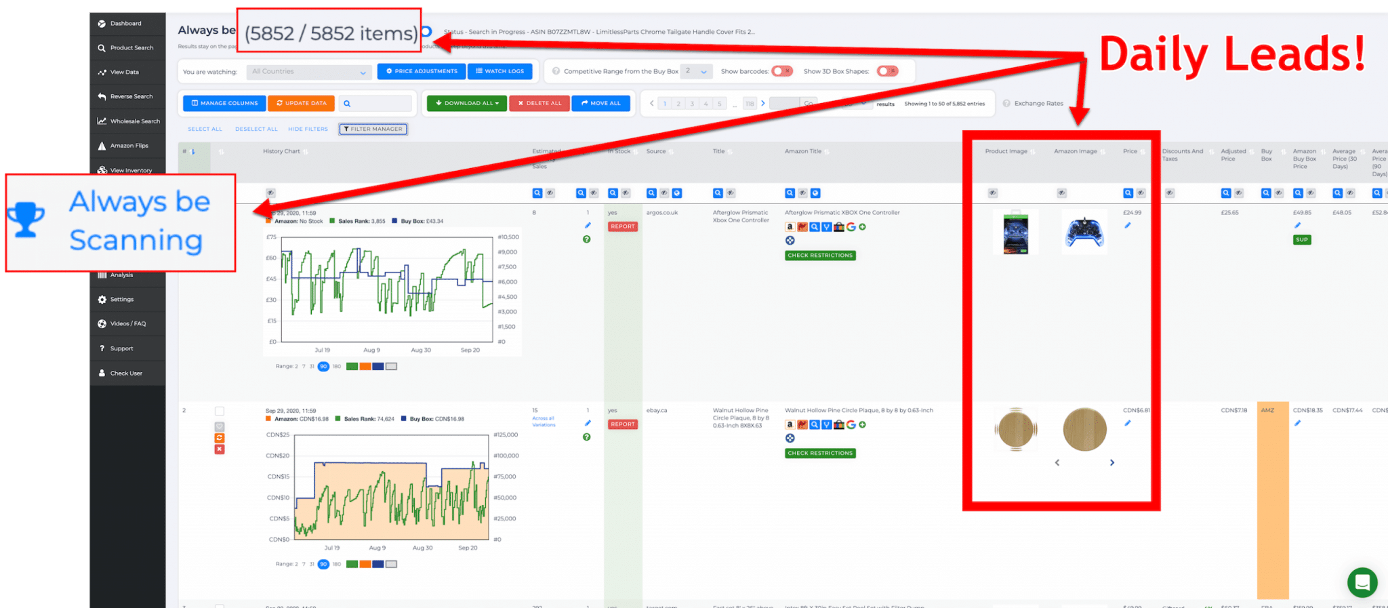
Task: Sort by the # column arrow
Action: (x=193, y=152)
